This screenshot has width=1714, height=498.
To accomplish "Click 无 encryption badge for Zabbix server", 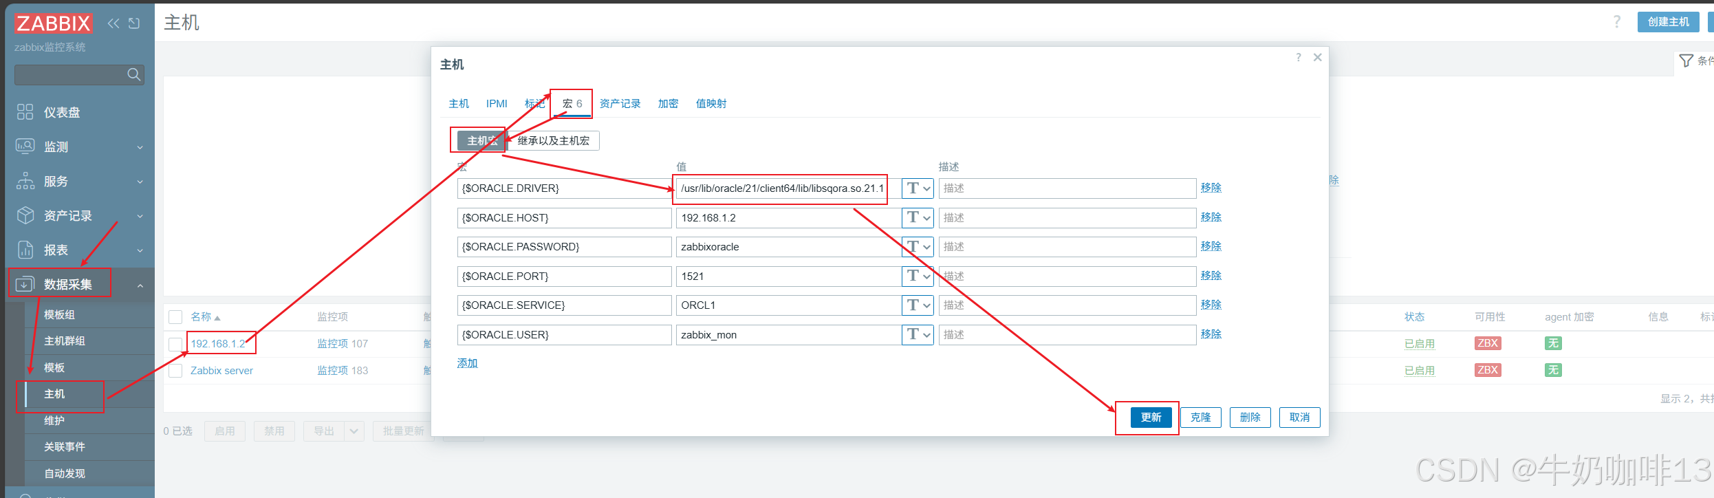I will tap(1553, 370).
